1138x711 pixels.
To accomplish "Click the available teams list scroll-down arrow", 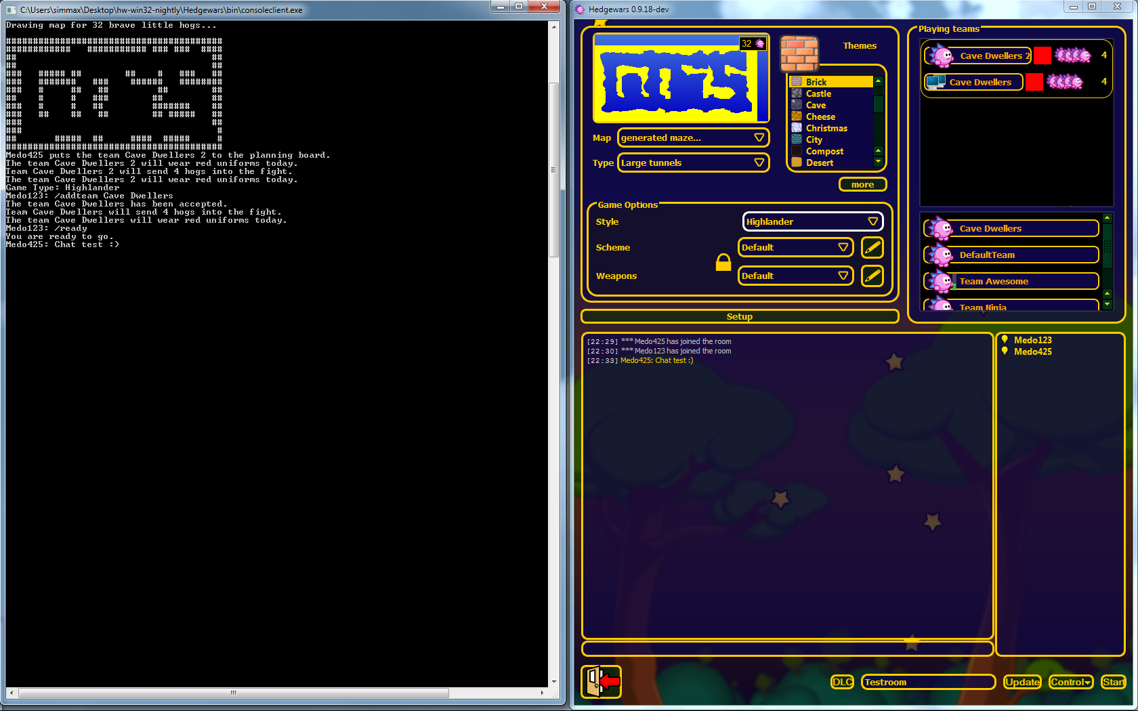I will [1108, 305].
